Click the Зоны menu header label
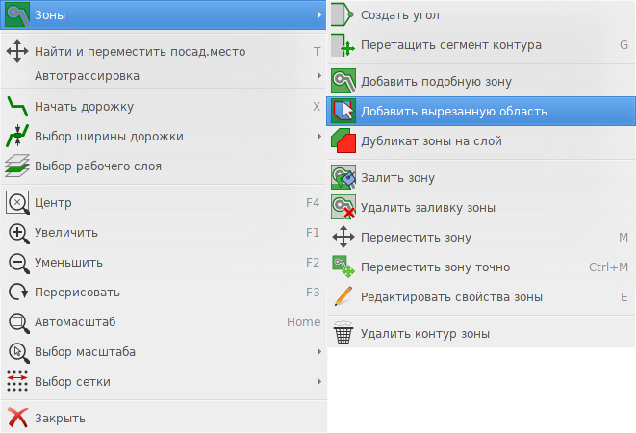The height and width of the screenshot is (433, 636). tap(50, 15)
